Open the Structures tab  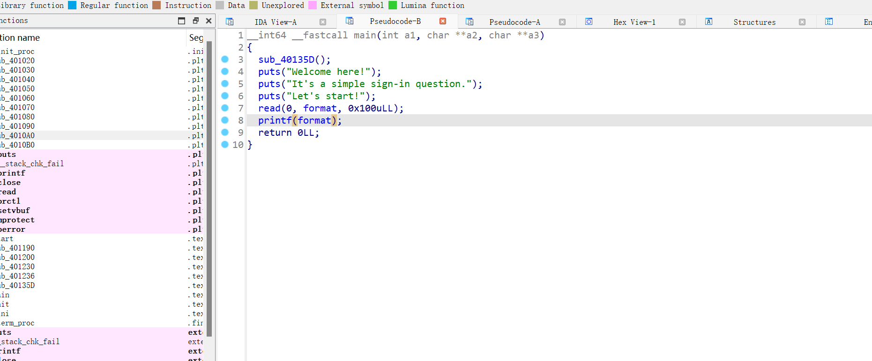point(754,22)
